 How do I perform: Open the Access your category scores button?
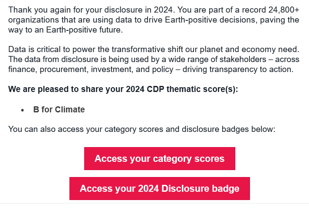pyautogui.click(x=160, y=158)
